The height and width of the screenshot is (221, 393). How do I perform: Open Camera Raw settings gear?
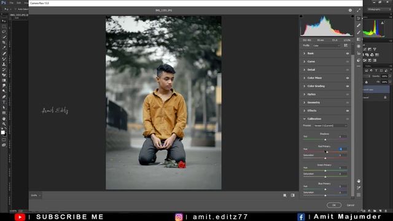pyautogui.click(x=350, y=10)
